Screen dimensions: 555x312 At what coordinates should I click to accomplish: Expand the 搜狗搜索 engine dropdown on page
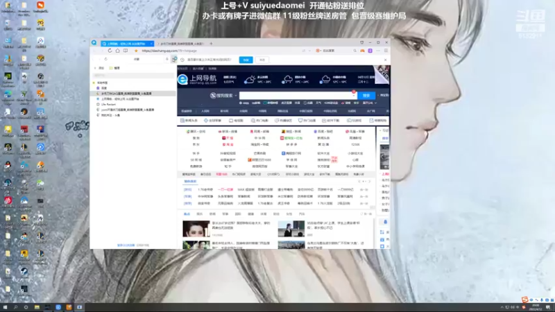pyautogui.click(x=236, y=96)
